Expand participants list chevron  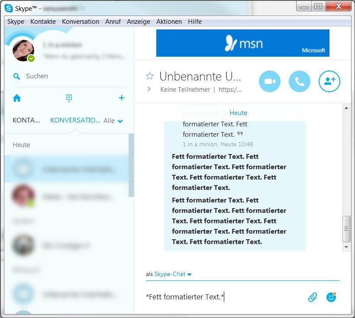click(x=149, y=89)
